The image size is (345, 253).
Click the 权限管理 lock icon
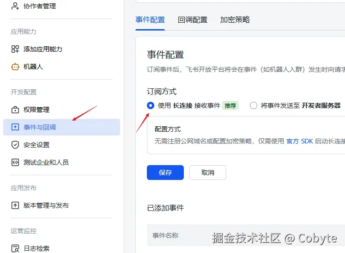15,110
